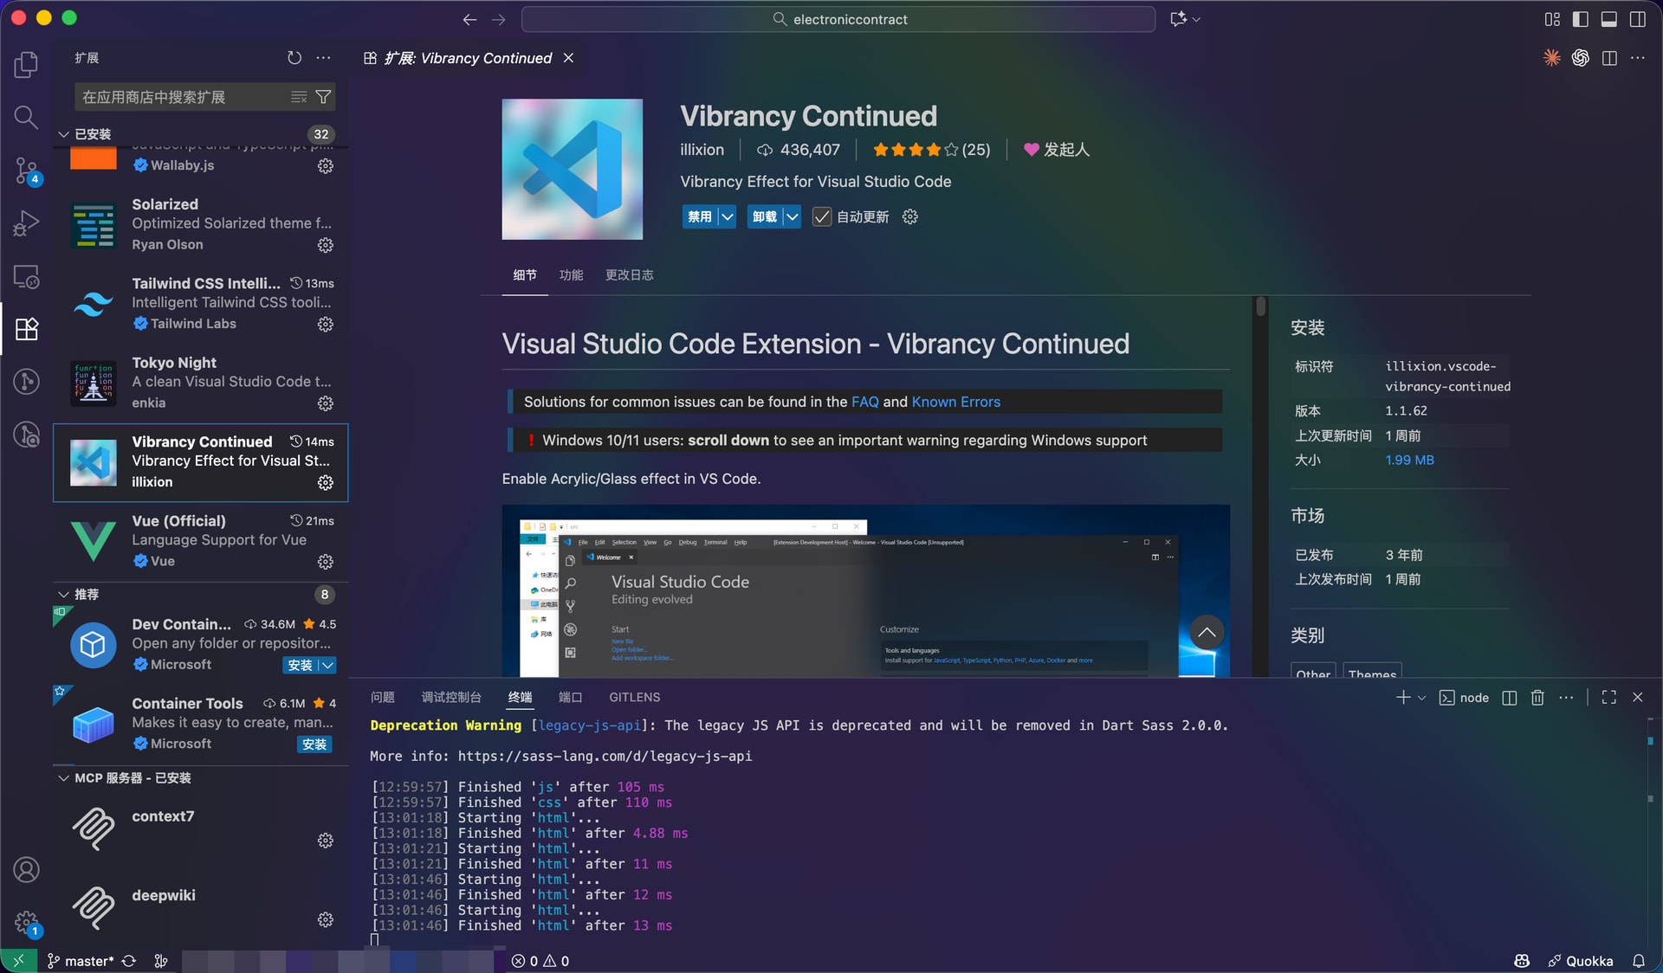Open gear settings for Vue (Official) extension

click(x=326, y=562)
